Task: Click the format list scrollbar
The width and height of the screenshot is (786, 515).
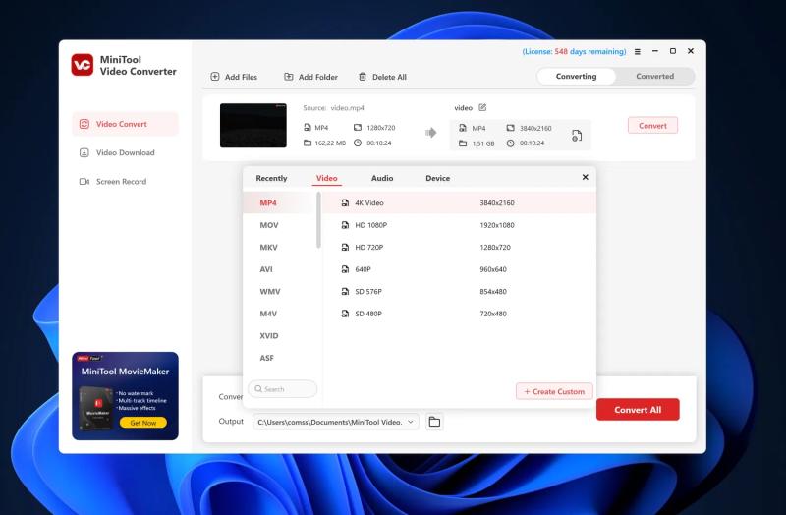Action: (x=318, y=220)
